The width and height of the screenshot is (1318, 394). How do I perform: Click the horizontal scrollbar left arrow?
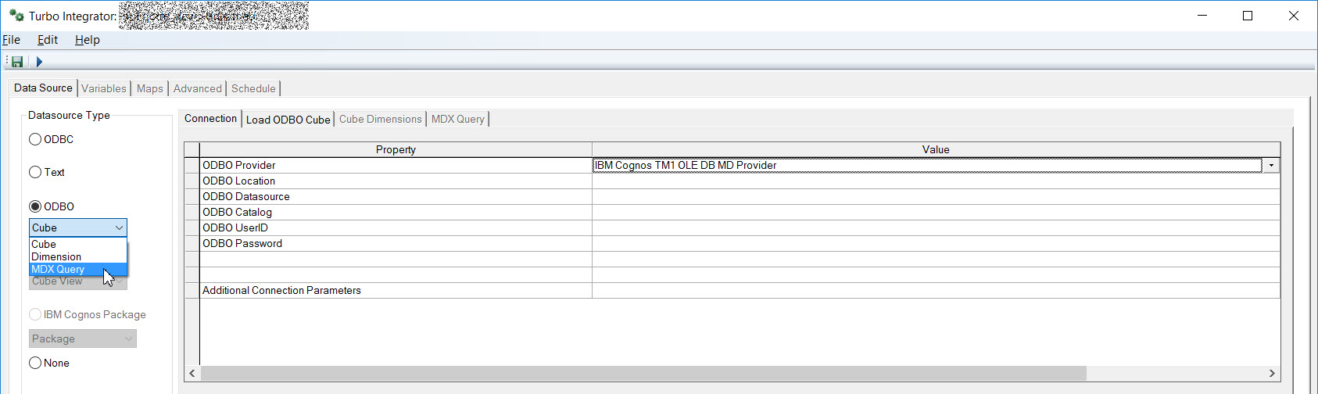point(192,374)
